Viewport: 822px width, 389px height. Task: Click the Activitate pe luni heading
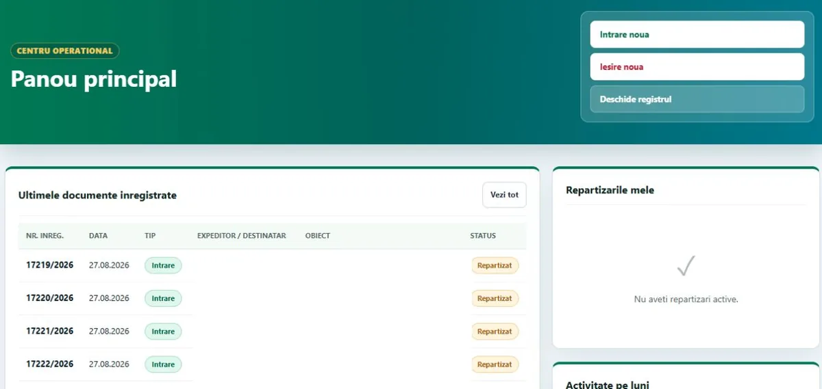tap(607, 385)
